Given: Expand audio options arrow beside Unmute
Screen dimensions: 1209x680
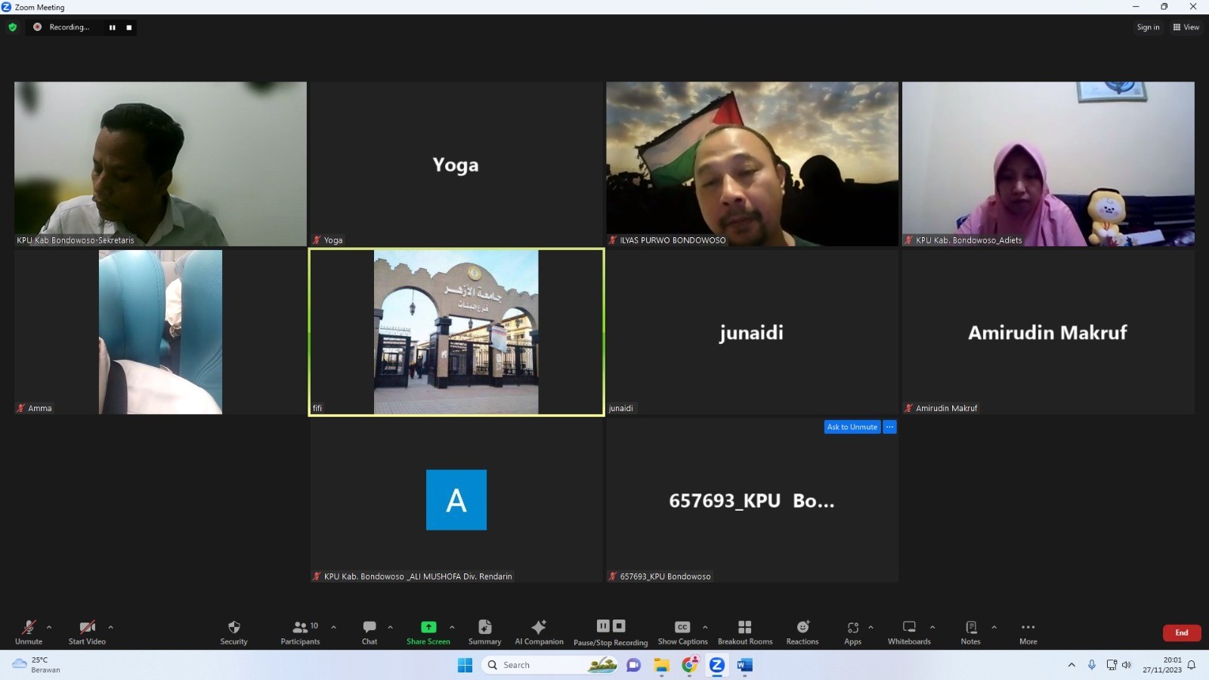Looking at the screenshot, I should (x=49, y=627).
